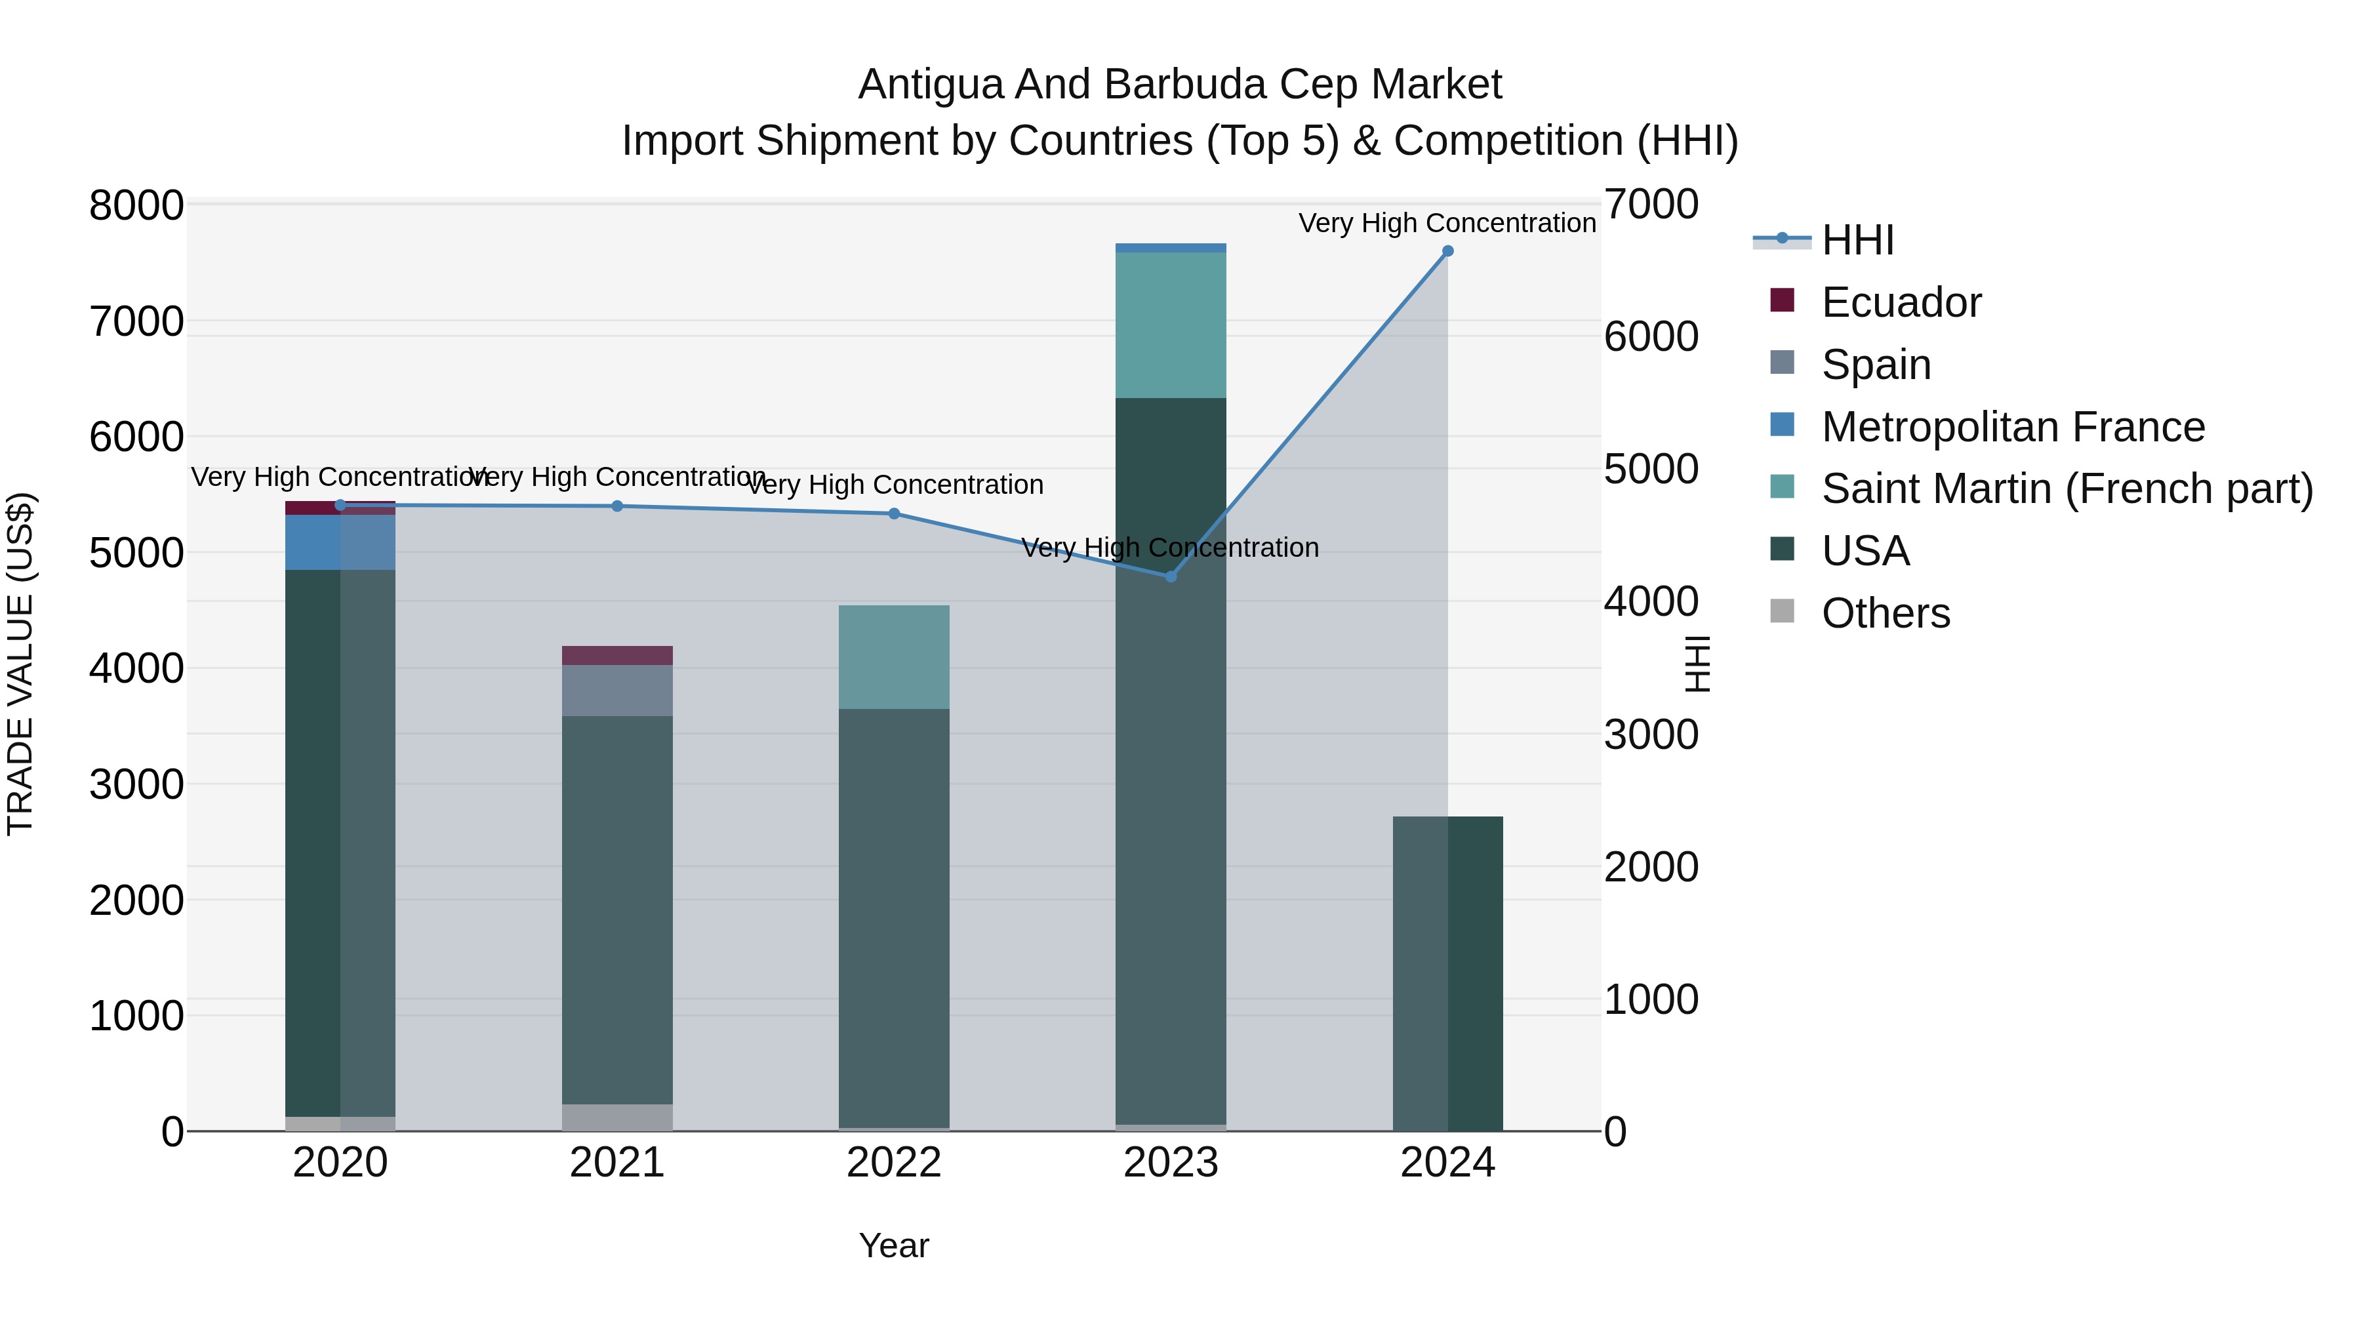The height and width of the screenshot is (1328, 2361).
Task: Click the Import Shipment by Countries subtitle
Action: (1180, 141)
